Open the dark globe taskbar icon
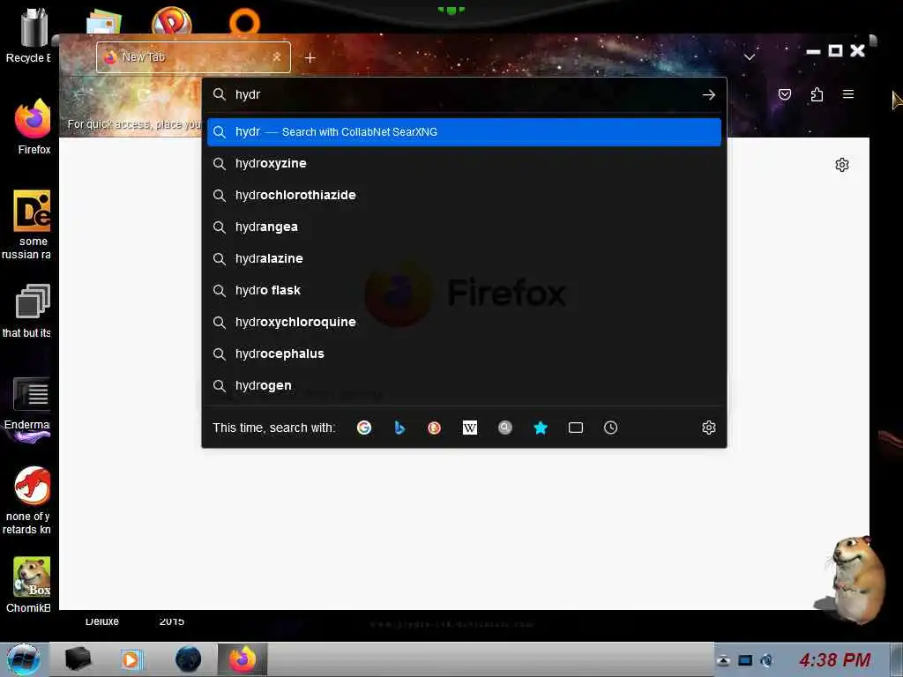 click(x=189, y=659)
